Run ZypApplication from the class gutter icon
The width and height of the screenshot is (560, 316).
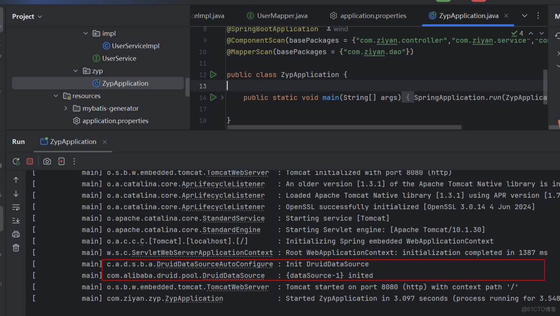(x=213, y=74)
